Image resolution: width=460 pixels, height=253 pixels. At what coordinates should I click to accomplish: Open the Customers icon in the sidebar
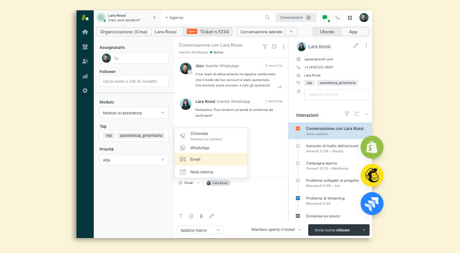[x=85, y=62]
